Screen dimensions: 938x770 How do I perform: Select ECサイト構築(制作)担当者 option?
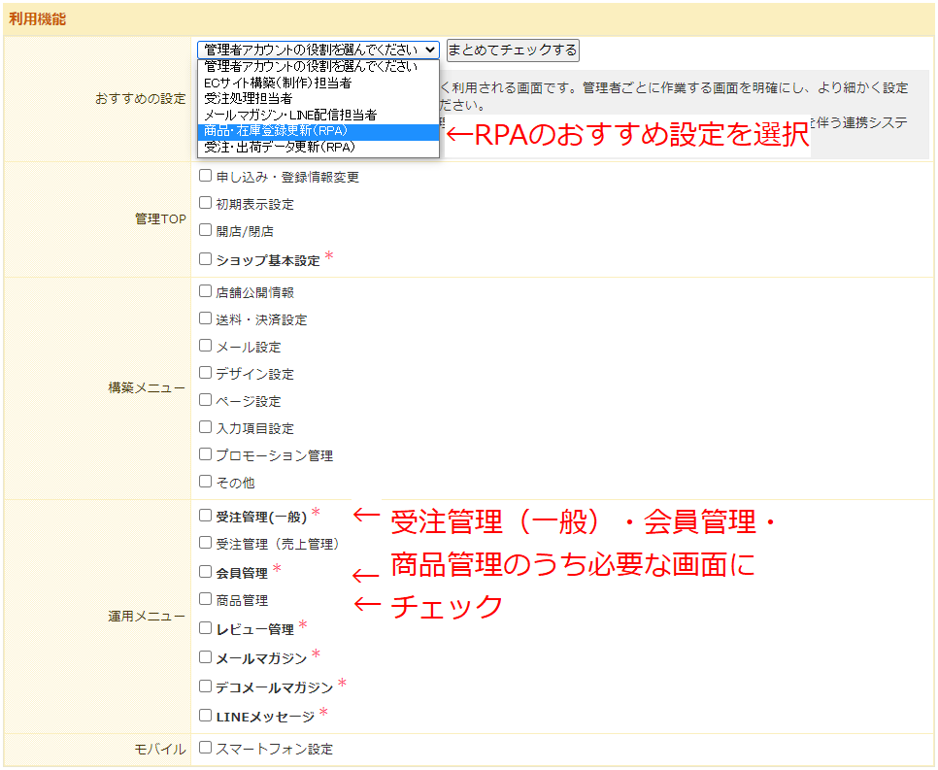(278, 83)
